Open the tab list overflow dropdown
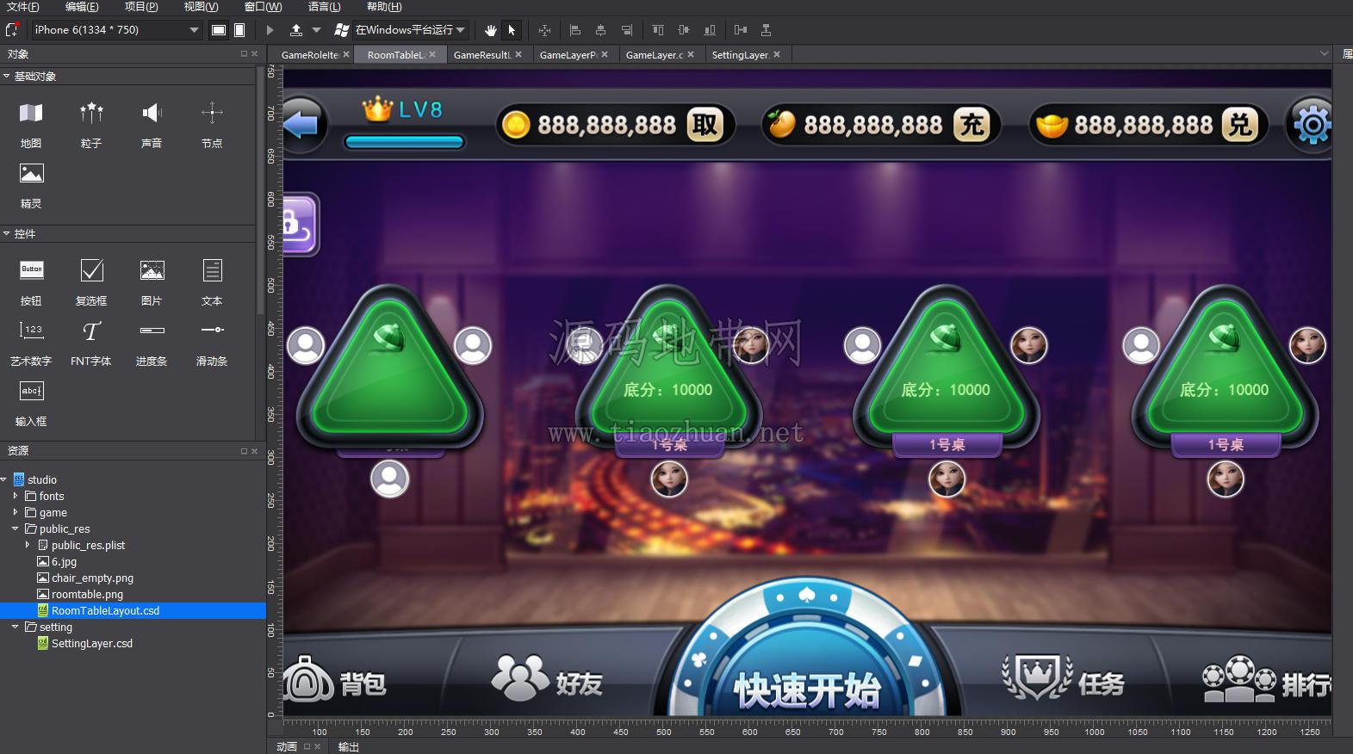 [x=1324, y=53]
